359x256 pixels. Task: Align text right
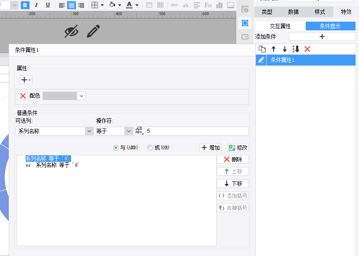(x=81, y=5)
